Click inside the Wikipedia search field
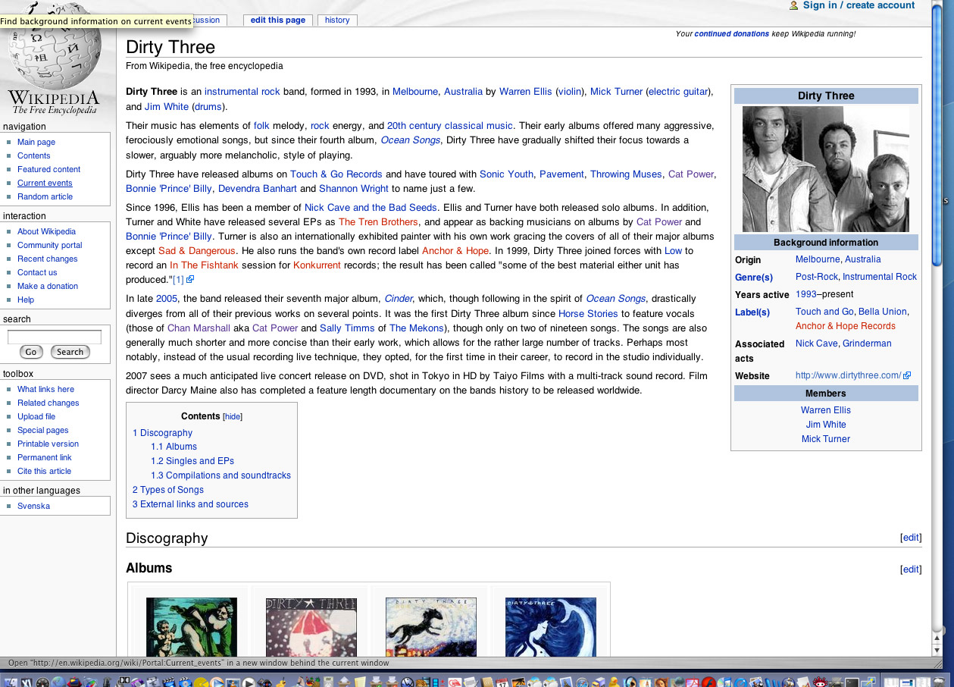Image resolution: width=954 pixels, height=687 pixels. point(55,337)
